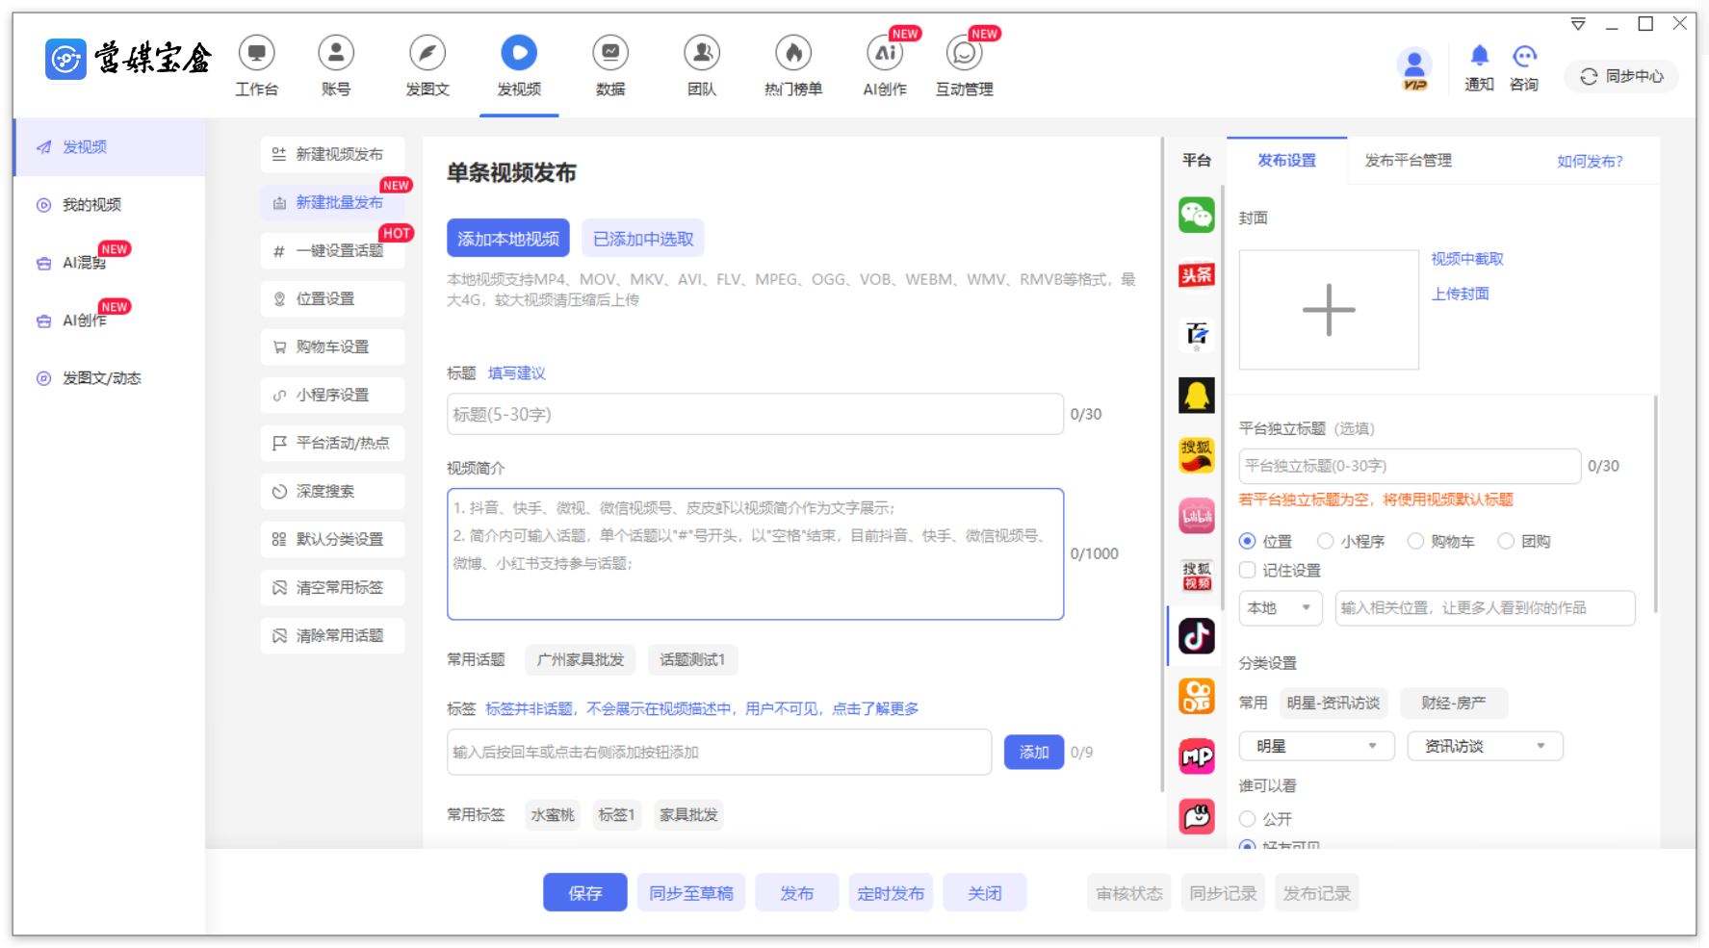Select the 小程序 radio button
The width and height of the screenshot is (1709, 948).
click(1326, 541)
